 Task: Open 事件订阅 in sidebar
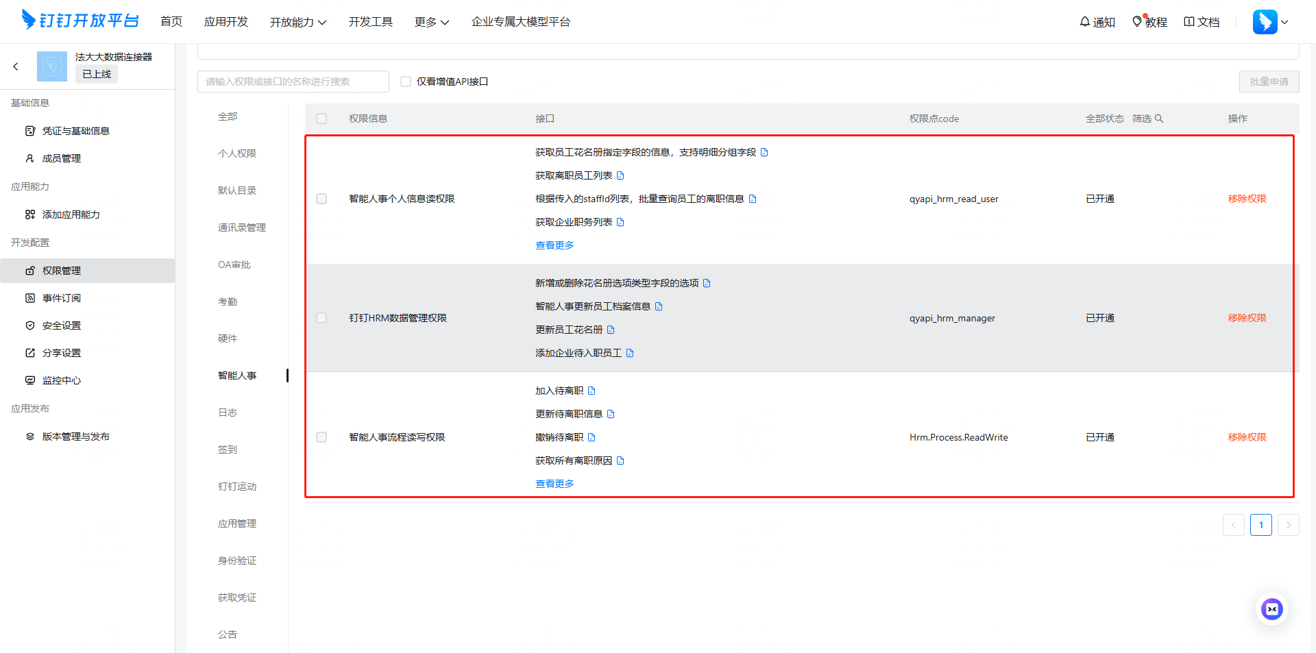click(87, 298)
